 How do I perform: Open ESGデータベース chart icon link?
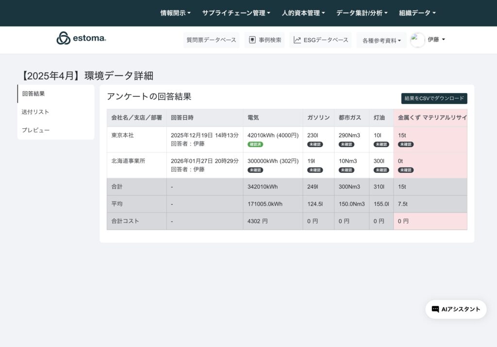297,40
